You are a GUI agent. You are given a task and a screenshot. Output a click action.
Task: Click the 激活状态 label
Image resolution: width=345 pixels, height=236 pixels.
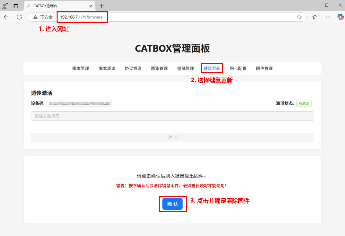[x=285, y=103]
